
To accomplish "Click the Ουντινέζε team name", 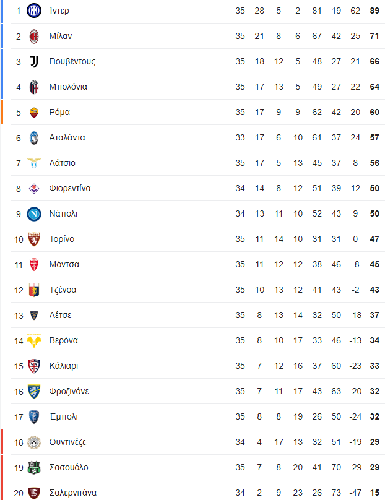I will coord(67,442).
